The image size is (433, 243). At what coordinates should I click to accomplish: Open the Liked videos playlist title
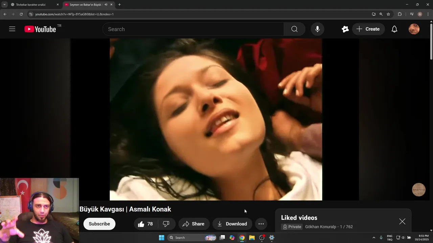click(x=299, y=218)
